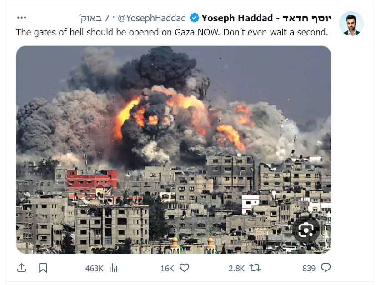Screen dimensions: 376x285
Task: Click the blue verified badge
Action: click(x=194, y=18)
